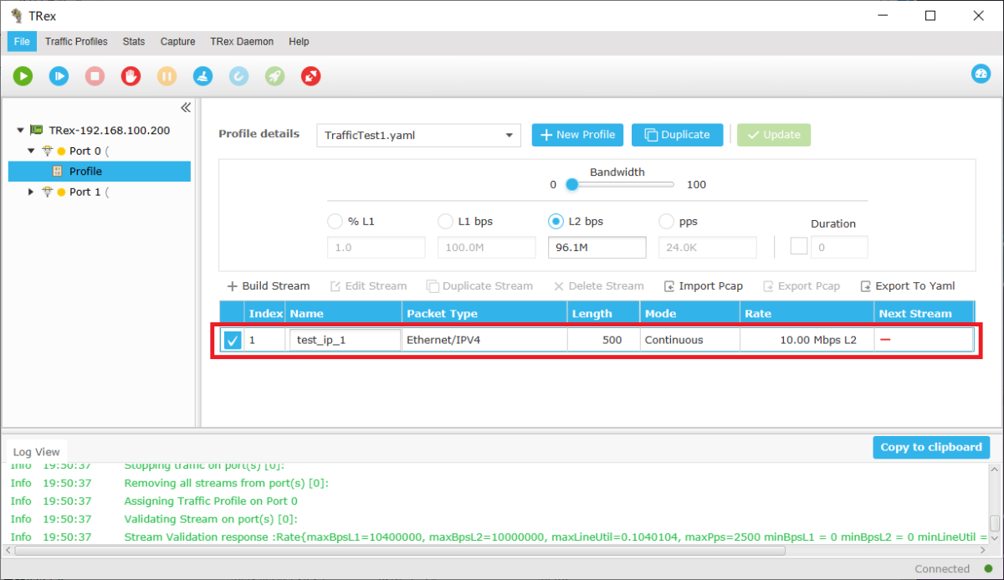Select the % L1 radio button

[x=335, y=222]
